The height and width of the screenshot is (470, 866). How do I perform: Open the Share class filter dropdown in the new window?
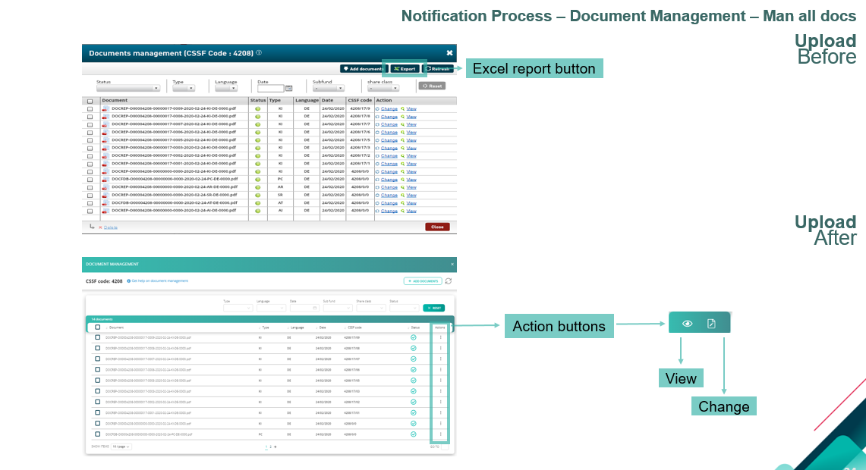click(370, 308)
